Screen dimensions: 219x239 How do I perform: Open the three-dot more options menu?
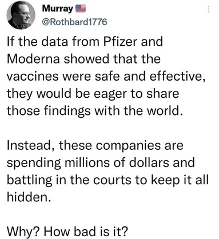(209, 9)
